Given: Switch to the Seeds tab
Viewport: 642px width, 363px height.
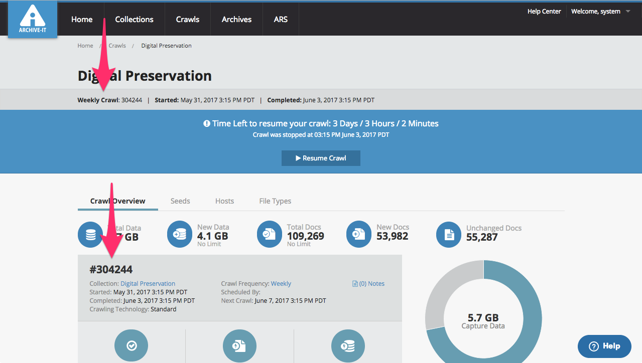Looking at the screenshot, I should coord(180,201).
